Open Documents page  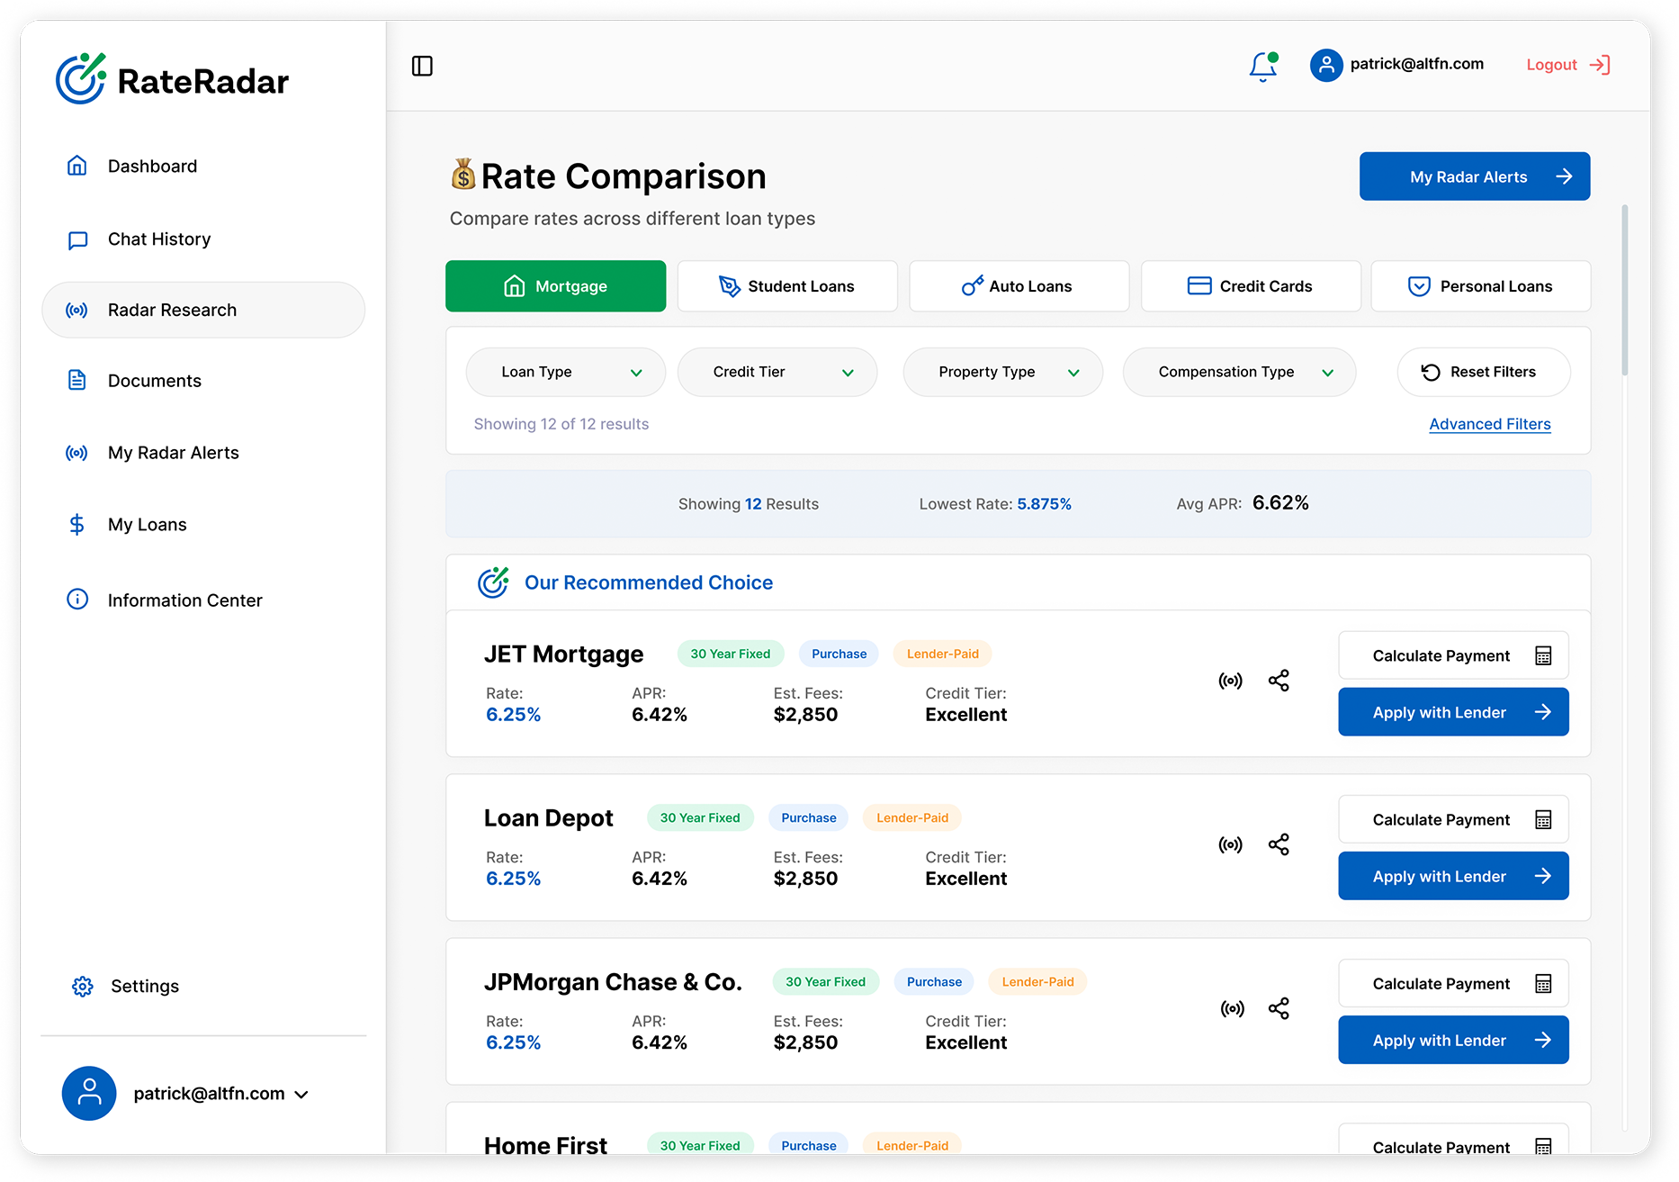coord(203,381)
